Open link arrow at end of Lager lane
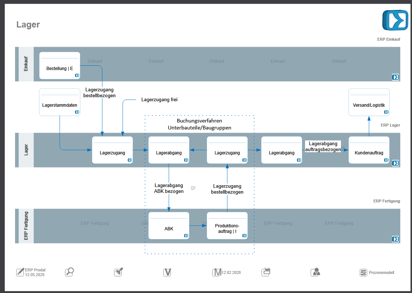Image resolution: width=412 pixels, height=293 pixels. point(395,163)
